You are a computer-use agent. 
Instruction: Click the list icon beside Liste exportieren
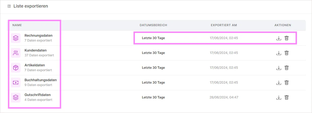click(9, 6)
